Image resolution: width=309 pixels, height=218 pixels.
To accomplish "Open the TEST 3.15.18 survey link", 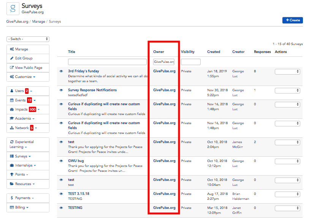I will click(x=78, y=194).
